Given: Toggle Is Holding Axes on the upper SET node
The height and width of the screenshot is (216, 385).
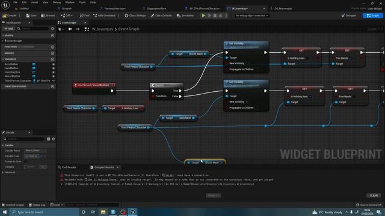Looking at the screenshot, I should click(x=307, y=58).
